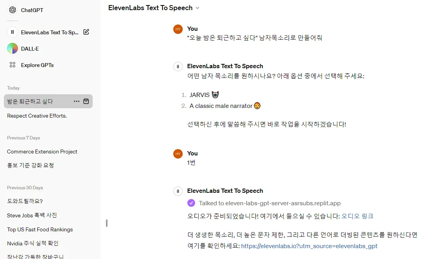Open the Respect Creative Efforts chat
This screenshot has width=444, height=259.
(x=37, y=116)
